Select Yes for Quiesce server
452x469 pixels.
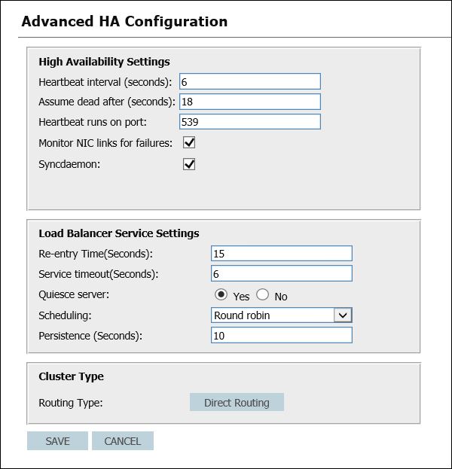coord(221,294)
